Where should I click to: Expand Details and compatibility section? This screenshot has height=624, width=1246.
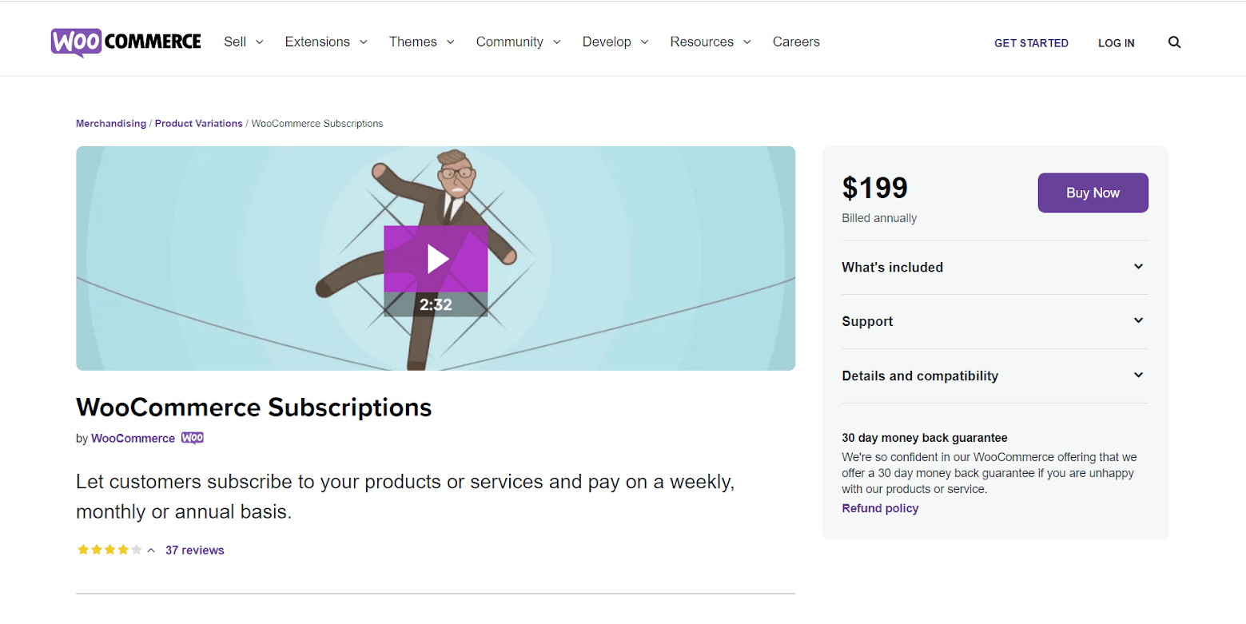click(995, 376)
